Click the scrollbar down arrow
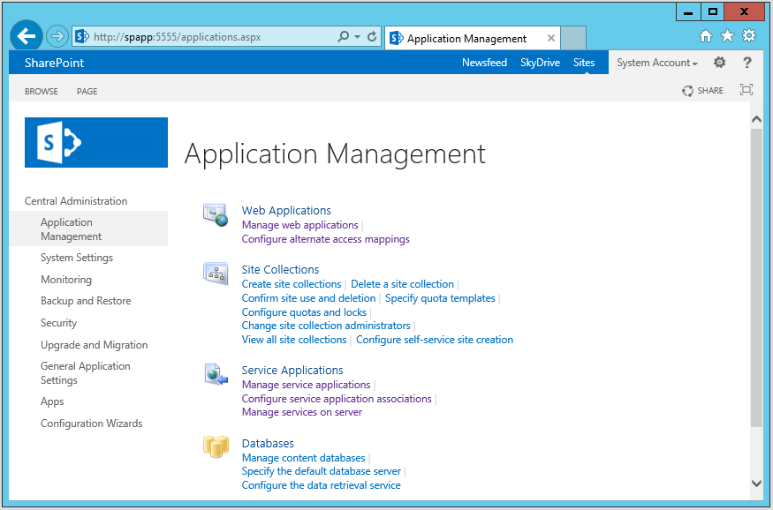 [x=756, y=483]
